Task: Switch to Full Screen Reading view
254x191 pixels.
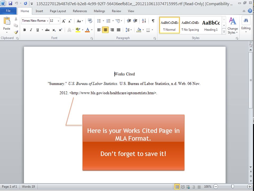Action: [x=183, y=187]
